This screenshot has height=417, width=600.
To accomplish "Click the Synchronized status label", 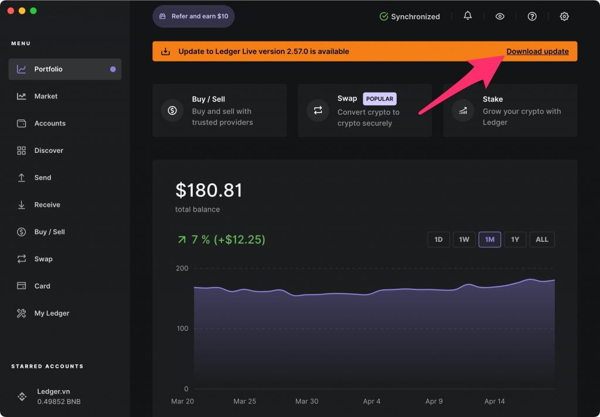I will coord(415,16).
